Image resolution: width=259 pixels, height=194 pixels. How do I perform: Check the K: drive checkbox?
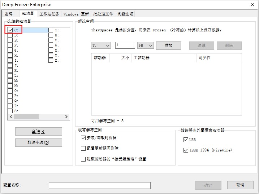point(10,71)
